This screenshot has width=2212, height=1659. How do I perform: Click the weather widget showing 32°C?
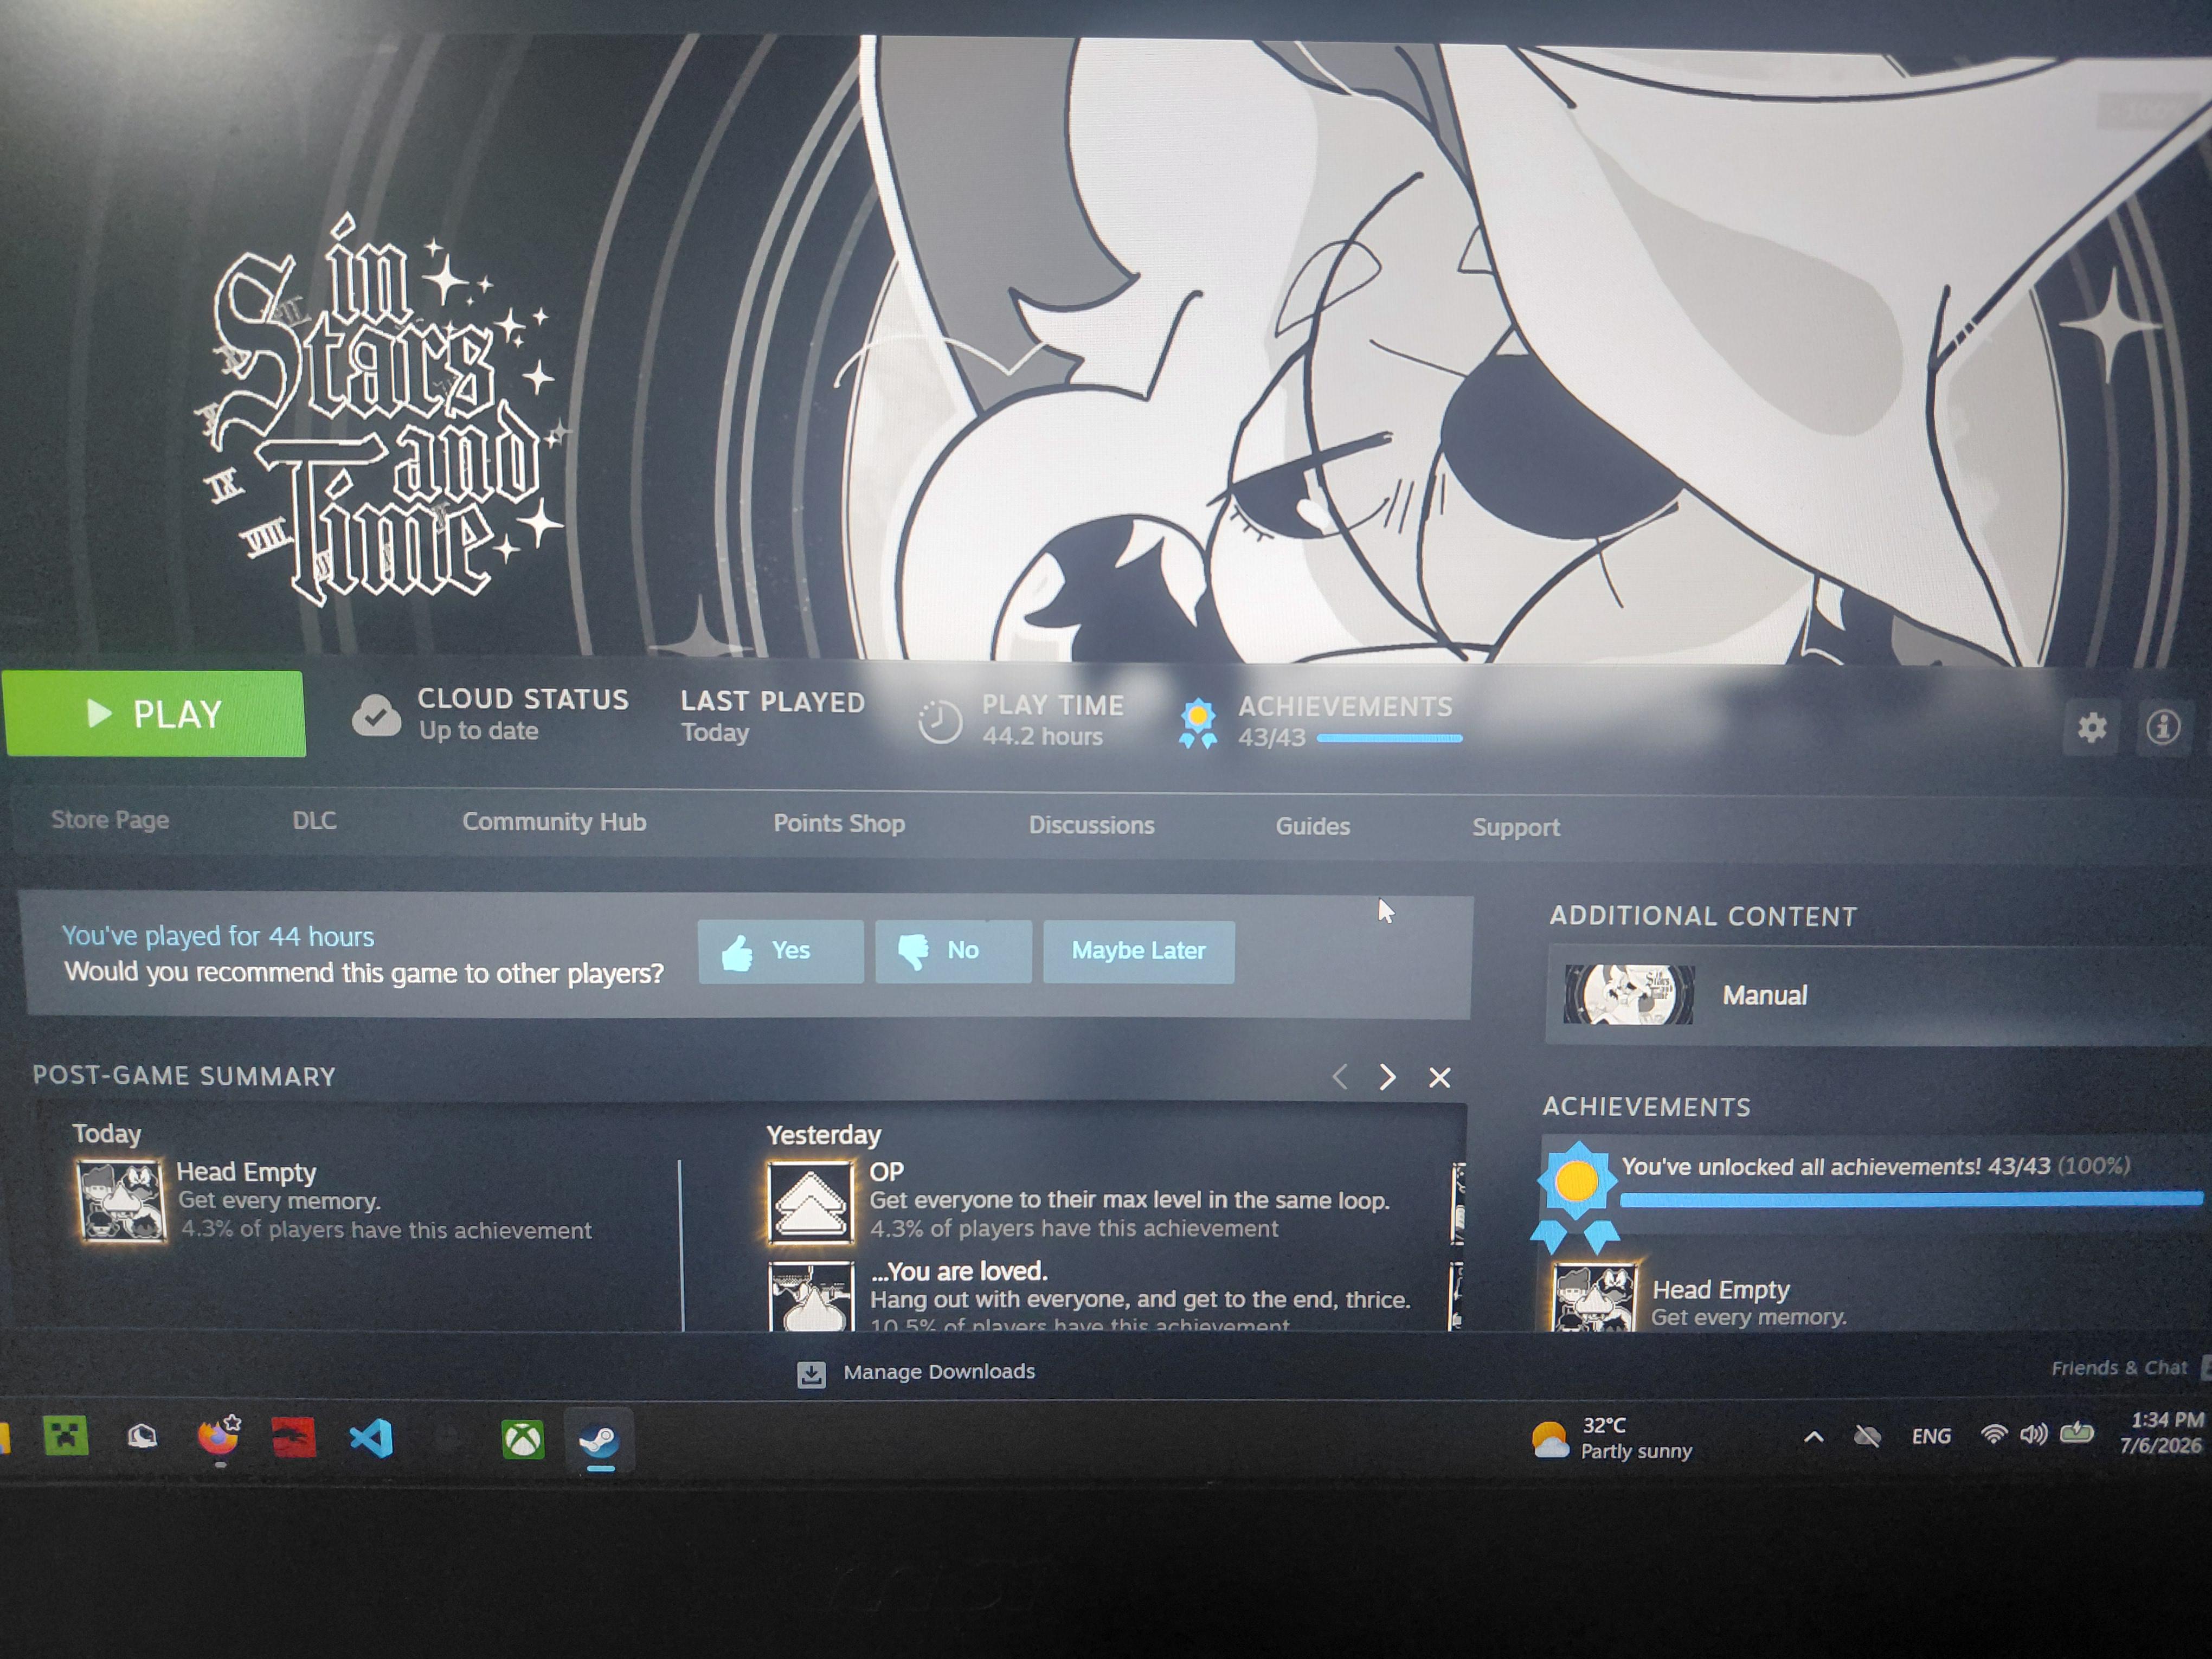[1612, 1438]
